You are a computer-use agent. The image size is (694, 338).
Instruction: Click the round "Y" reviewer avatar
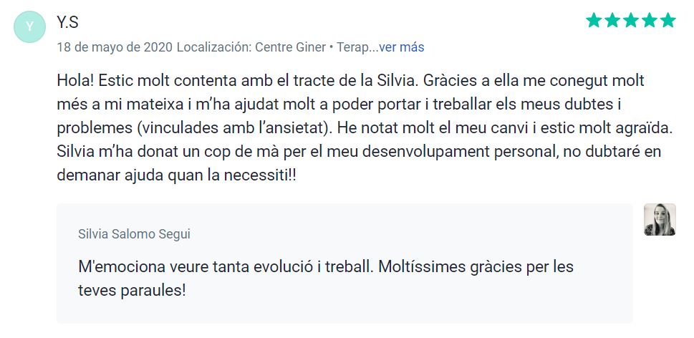point(29,27)
